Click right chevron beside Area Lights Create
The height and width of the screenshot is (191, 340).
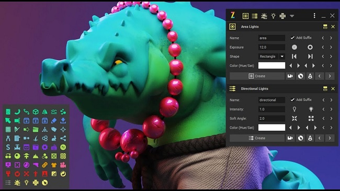[x=330, y=76]
